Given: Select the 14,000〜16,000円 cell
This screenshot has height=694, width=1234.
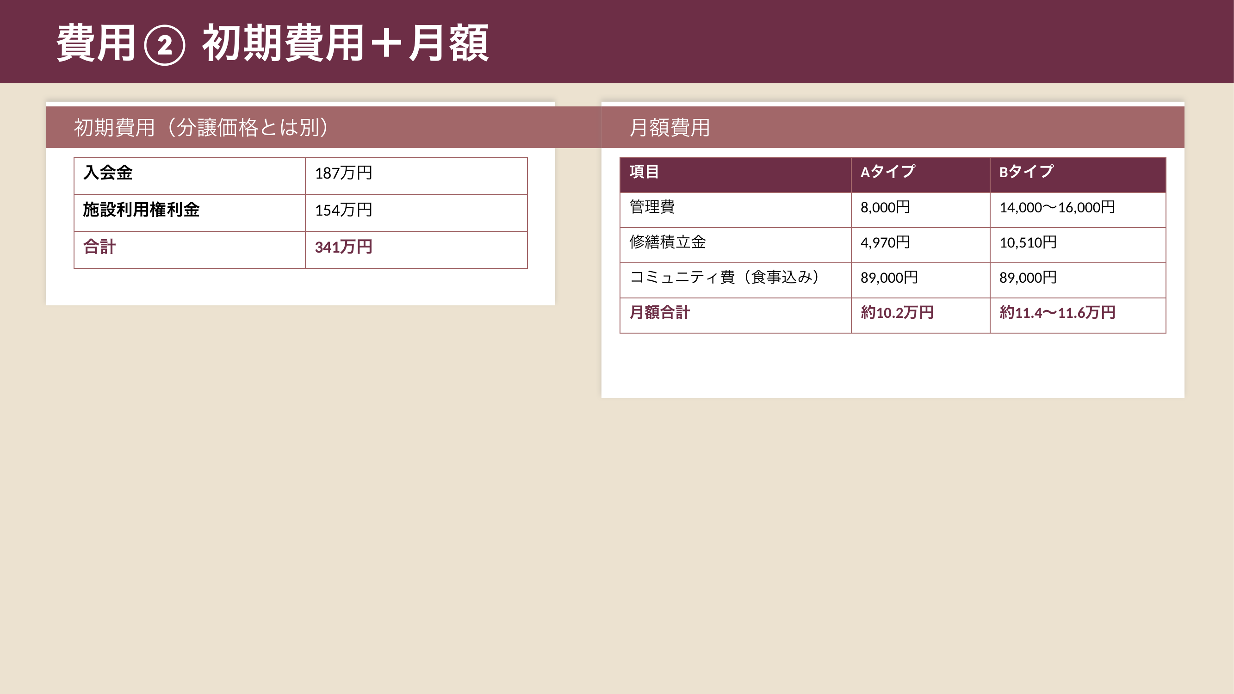Looking at the screenshot, I should (x=1057, y=207).
